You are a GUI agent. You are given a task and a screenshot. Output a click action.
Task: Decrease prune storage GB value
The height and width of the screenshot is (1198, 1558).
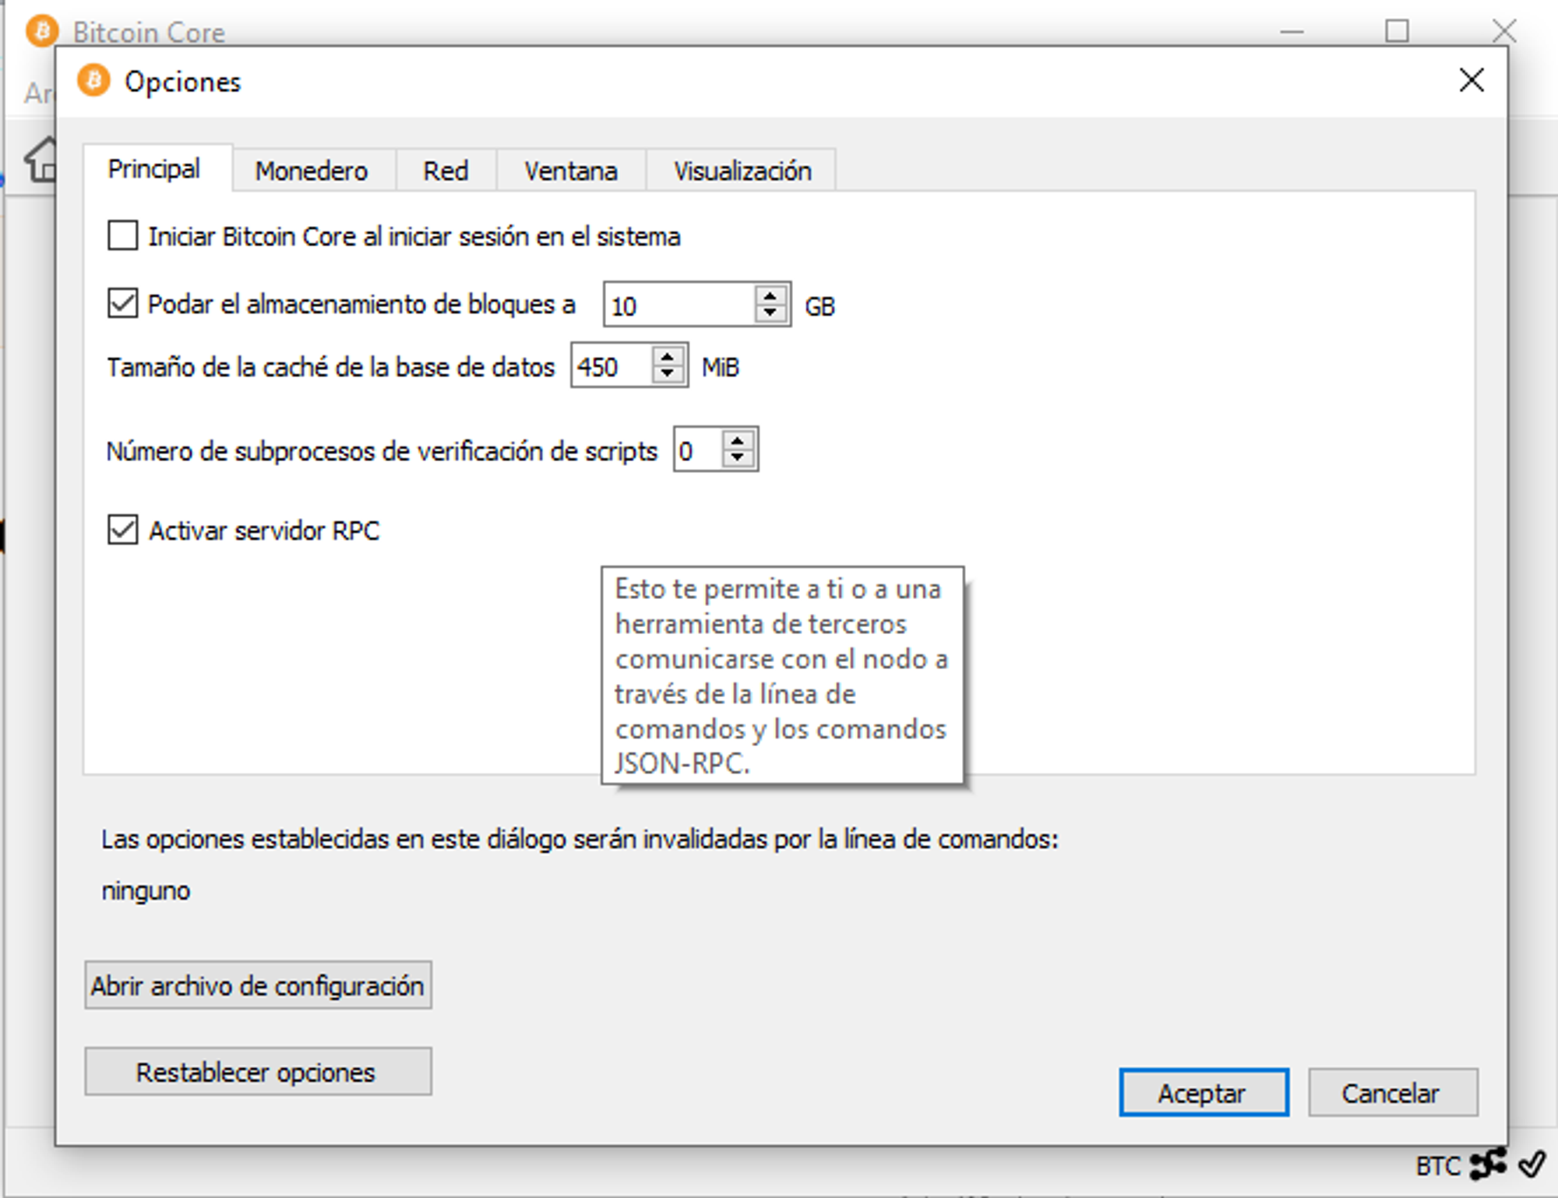tap(770, 312)
